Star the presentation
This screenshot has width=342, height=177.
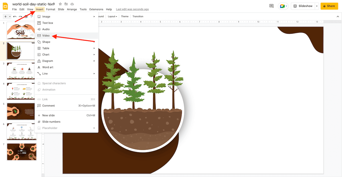coord(60,4)
